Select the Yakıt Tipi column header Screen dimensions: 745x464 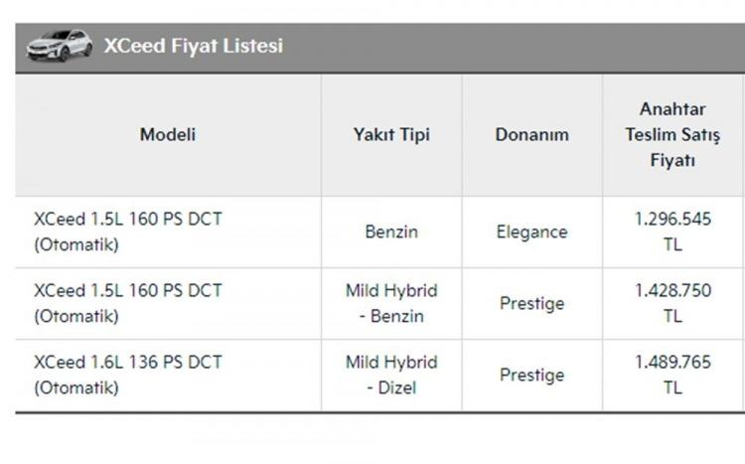(391, 134)
